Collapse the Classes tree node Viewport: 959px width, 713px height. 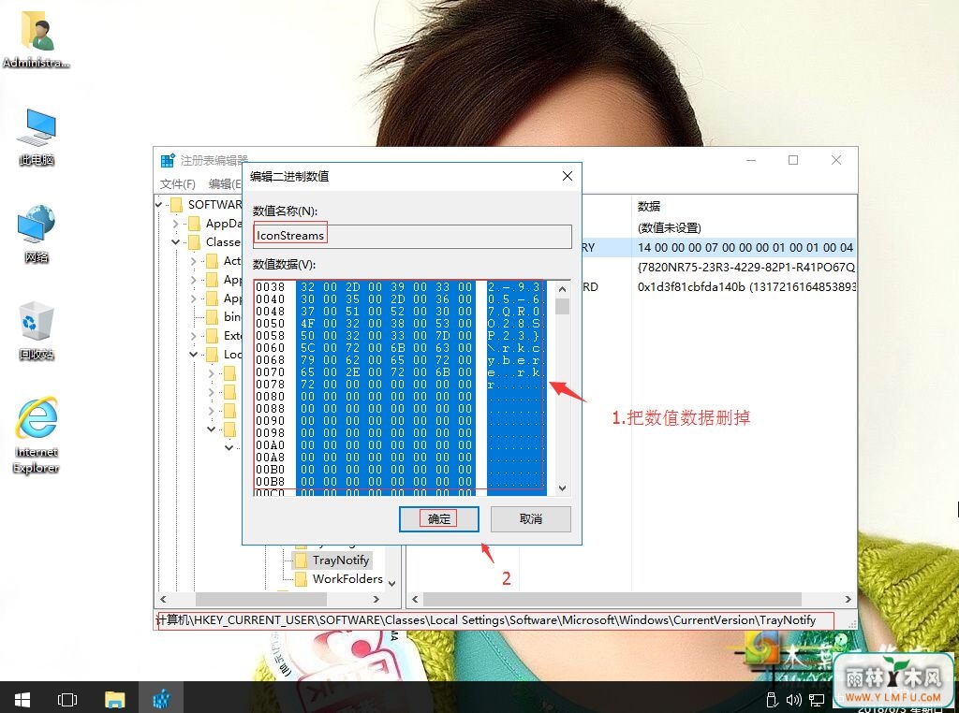[x=176, y=242]
